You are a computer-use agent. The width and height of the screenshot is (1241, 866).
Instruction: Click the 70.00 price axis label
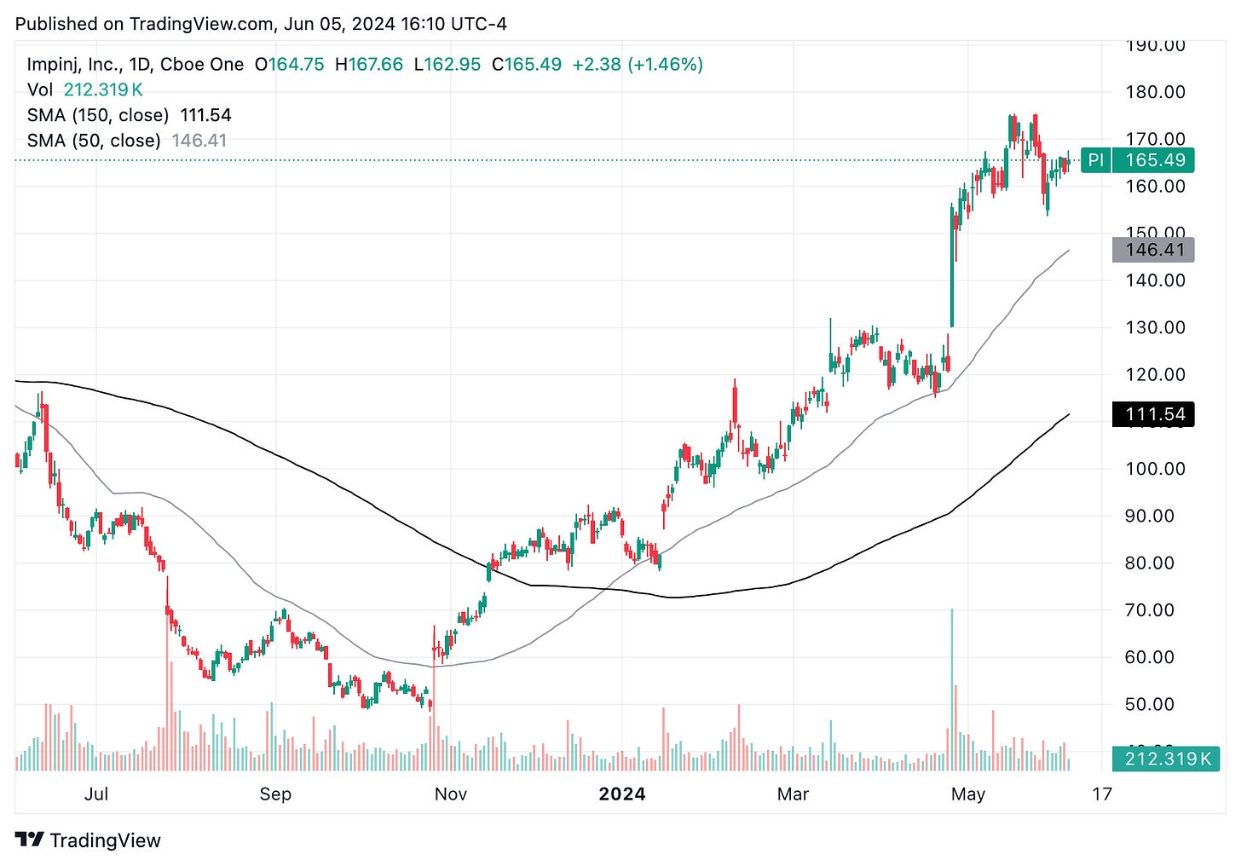pos(1150,610)
